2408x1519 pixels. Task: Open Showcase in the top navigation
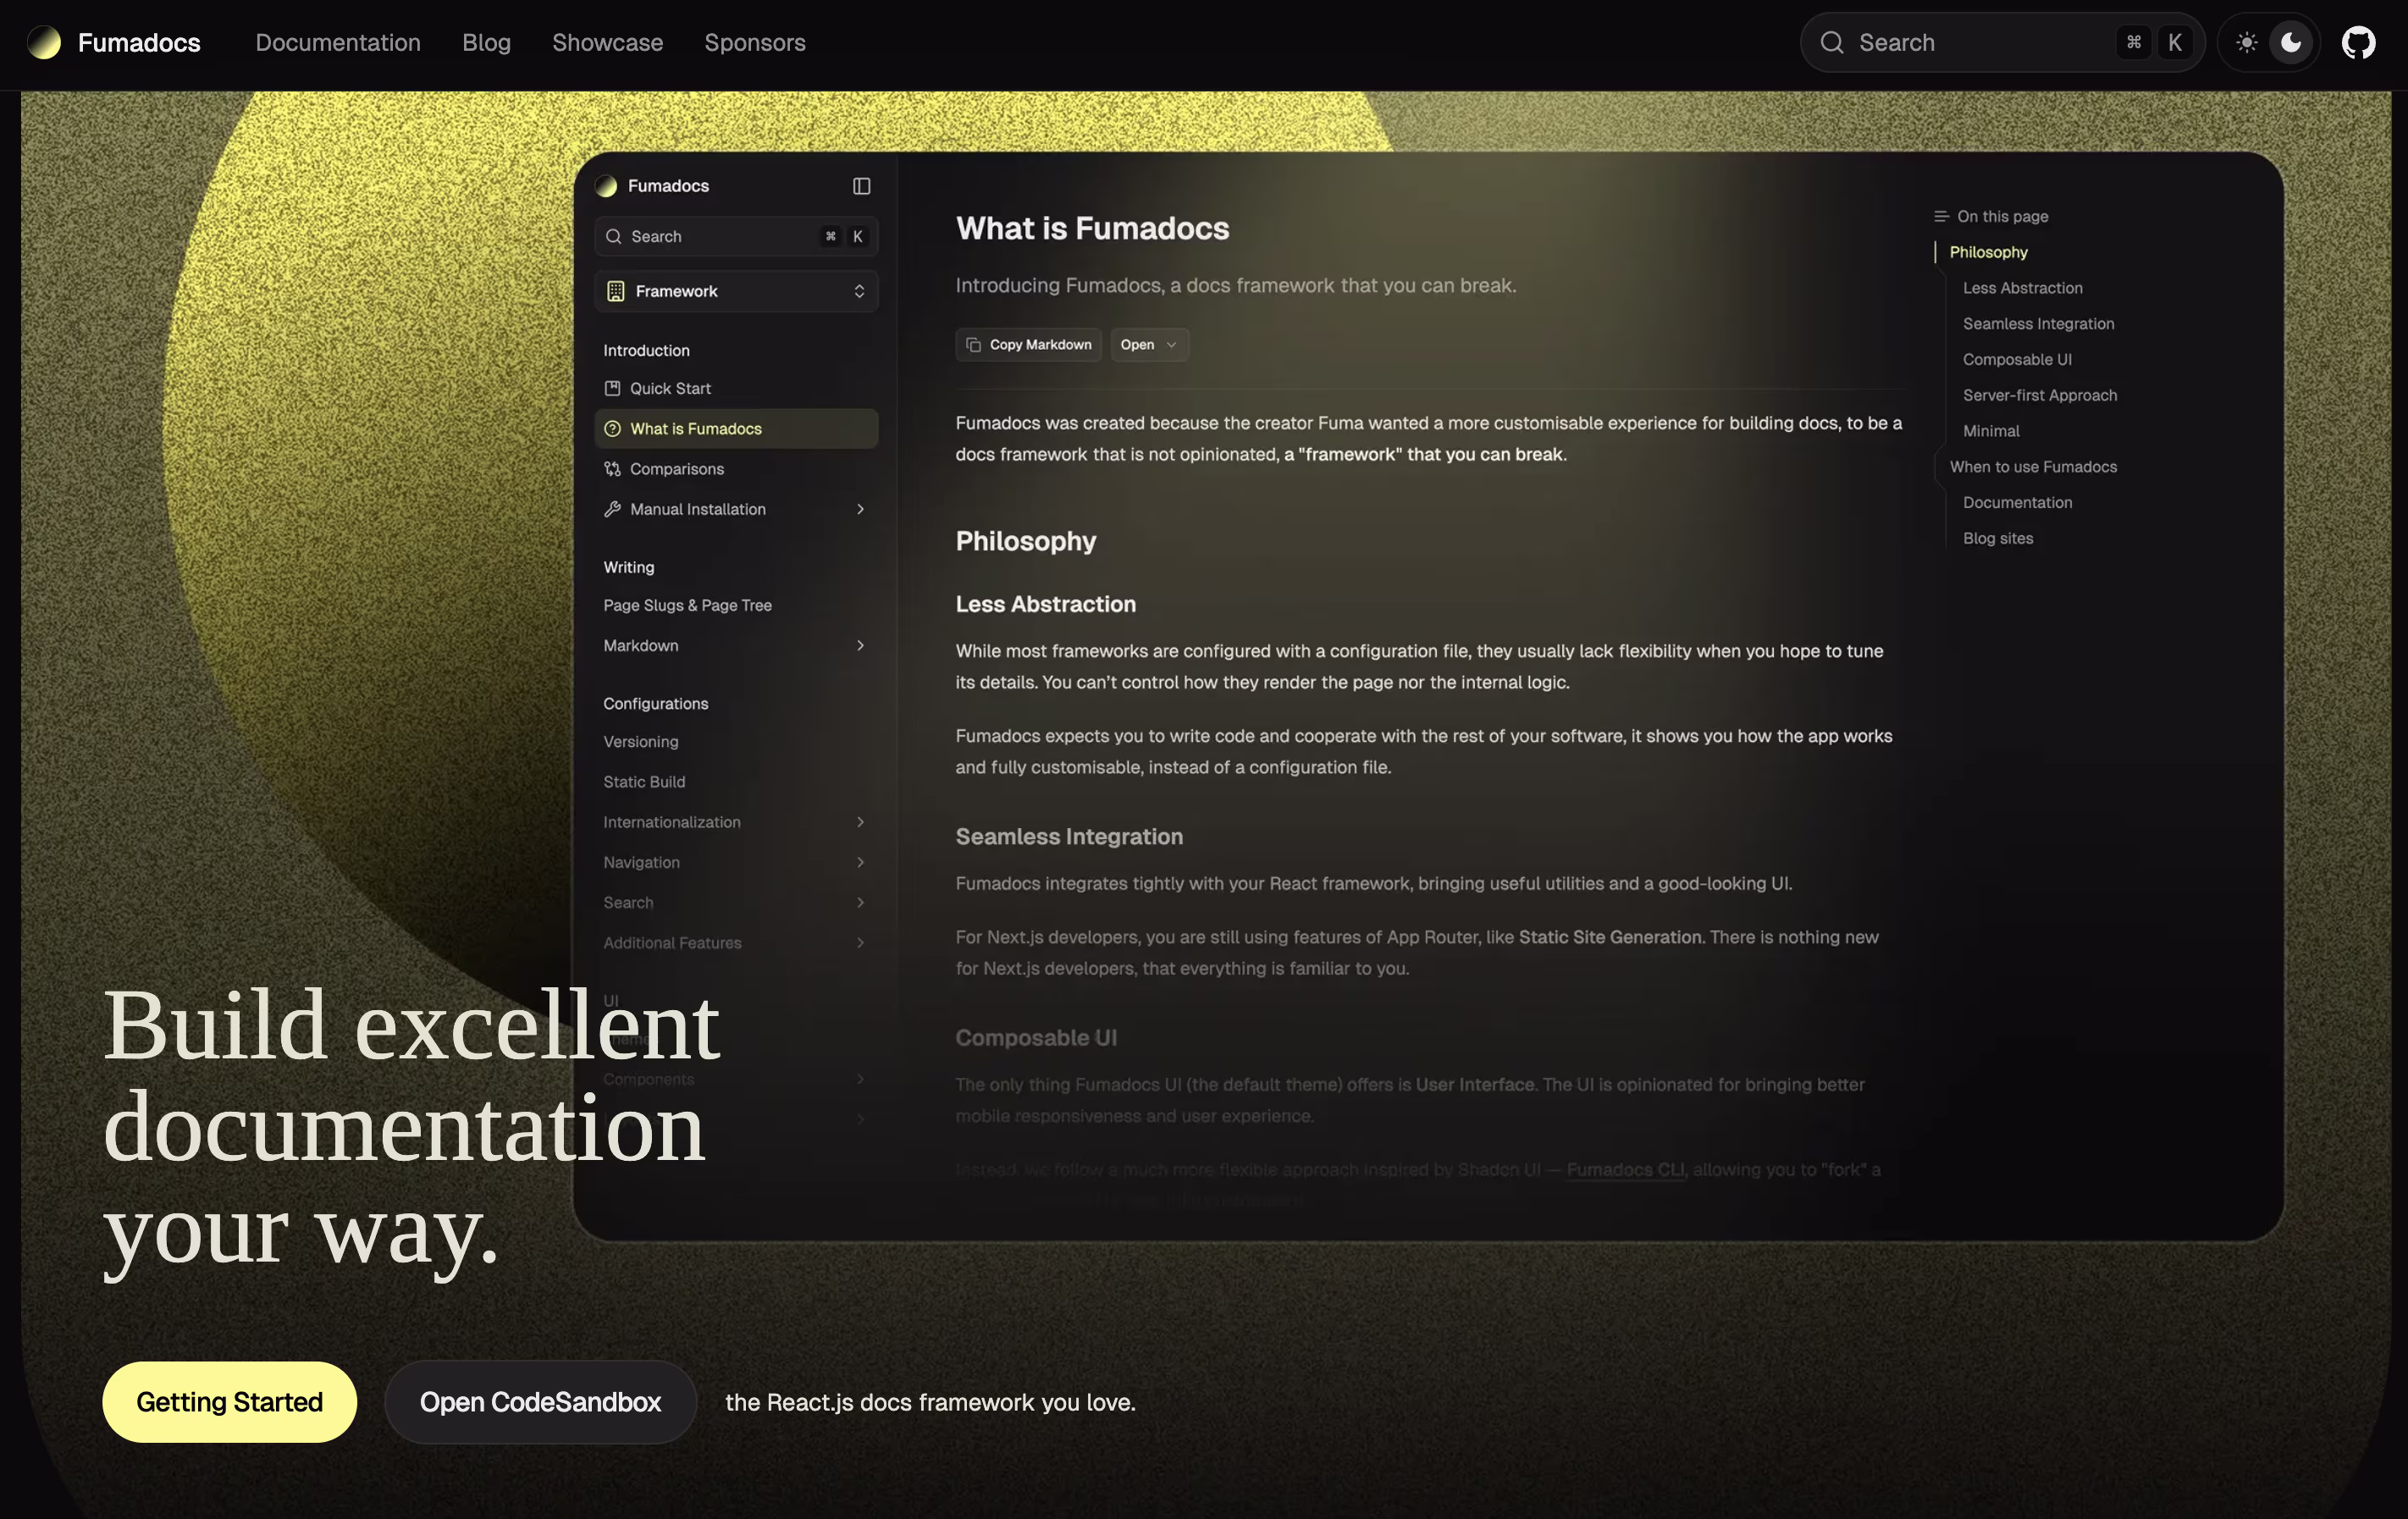(607, 43)
